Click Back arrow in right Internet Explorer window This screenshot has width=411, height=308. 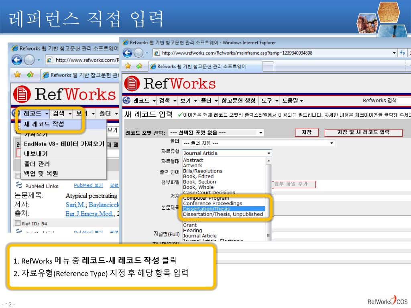[127, 53]
